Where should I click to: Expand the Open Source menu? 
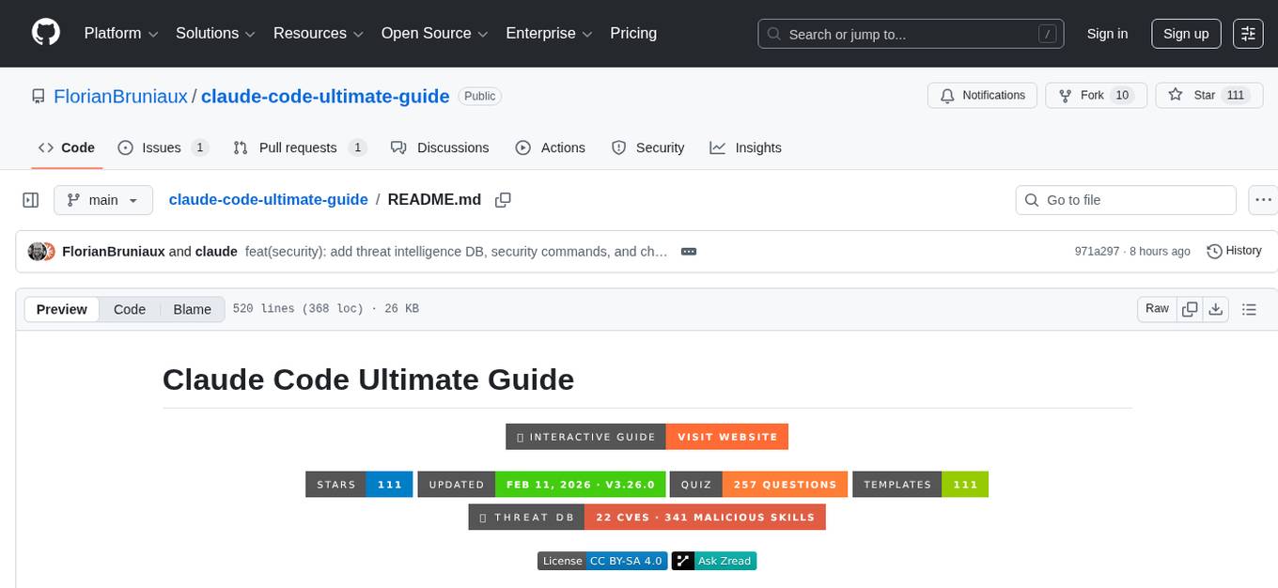[x=434, y=34]
